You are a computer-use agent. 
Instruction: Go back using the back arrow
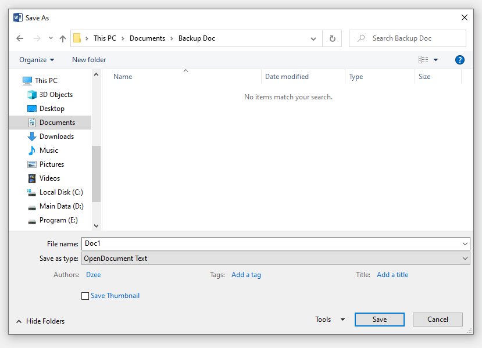[x=20, y=38]
